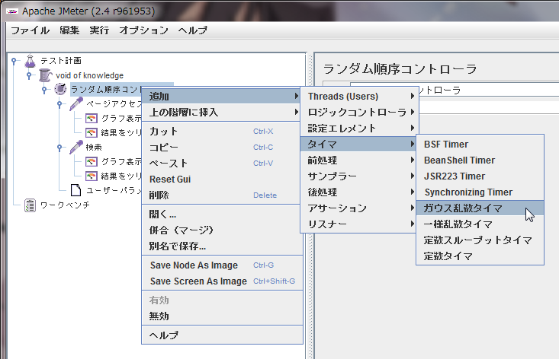Choose 併合（マージ）menu entry

221,230
